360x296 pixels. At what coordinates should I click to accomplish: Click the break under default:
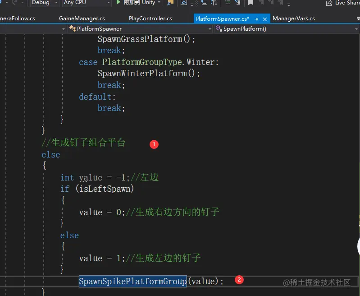tap(111, 108)
